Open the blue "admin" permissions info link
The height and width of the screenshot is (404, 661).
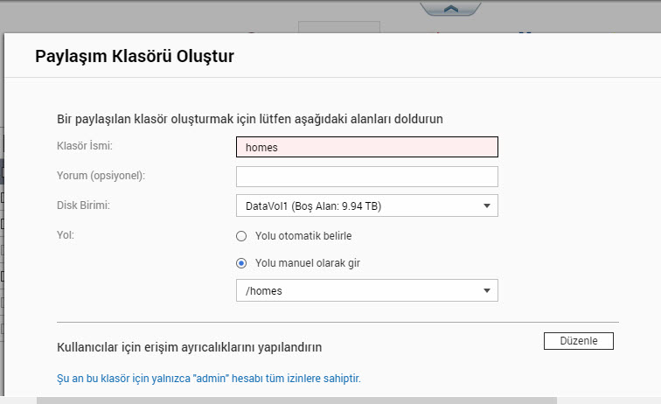coord(208,379)
